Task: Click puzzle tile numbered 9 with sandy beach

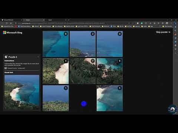Action: click(x=110, y=98)
